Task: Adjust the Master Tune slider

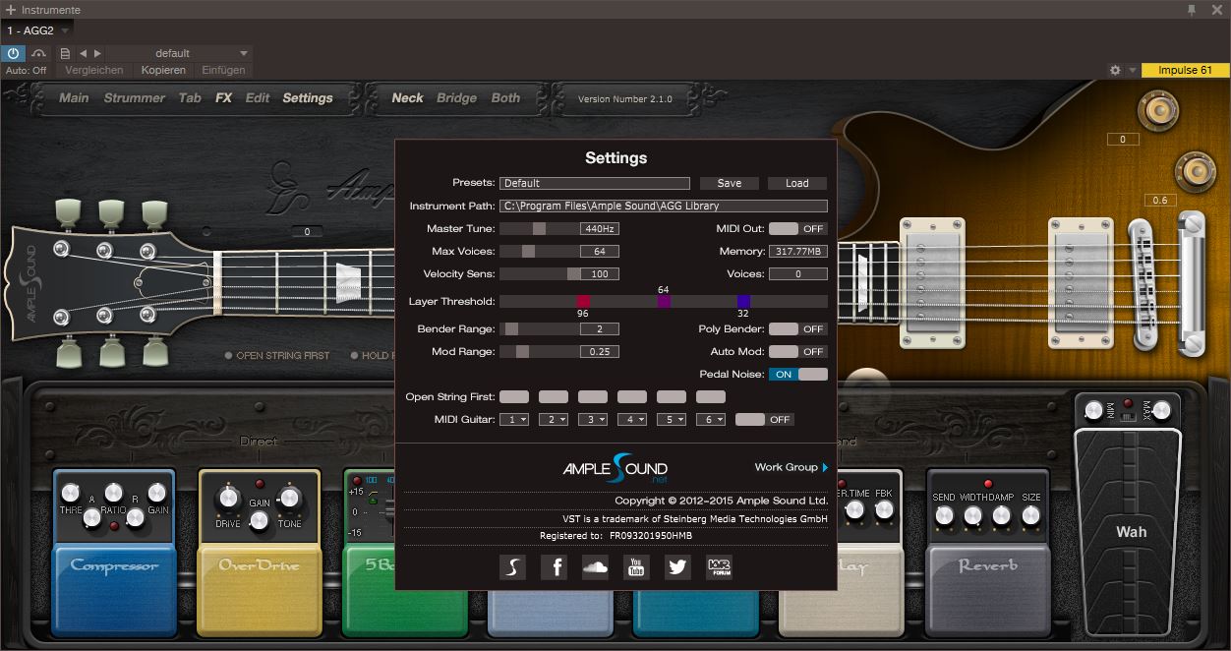Action: pyautogui.click(x=539, y=229)
